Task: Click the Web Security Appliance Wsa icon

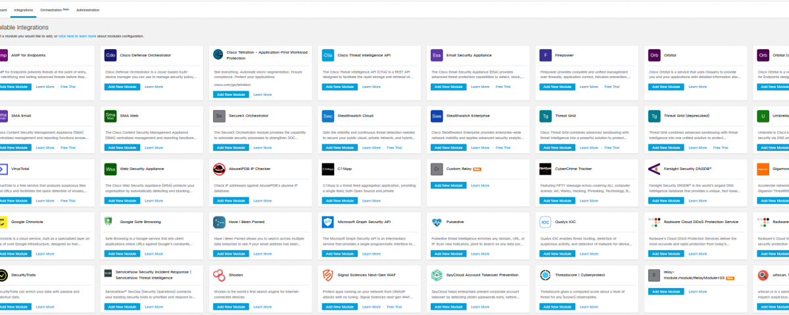Action: coord(110,169)
